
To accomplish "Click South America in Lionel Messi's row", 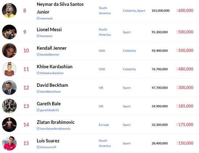I will click(105, 32).
